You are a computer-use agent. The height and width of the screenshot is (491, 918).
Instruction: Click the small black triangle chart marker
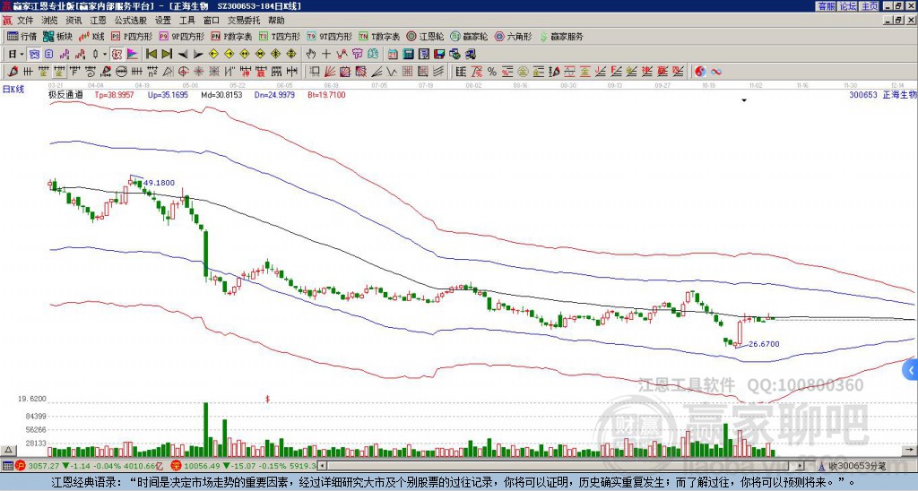click(x=744, y=100)
